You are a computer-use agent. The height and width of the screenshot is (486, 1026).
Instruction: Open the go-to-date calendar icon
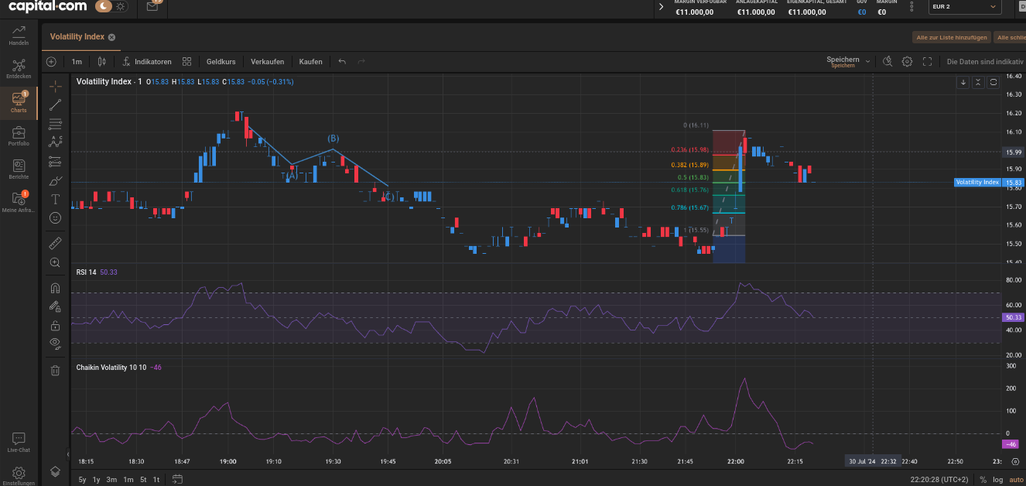[x=177, y=479]
